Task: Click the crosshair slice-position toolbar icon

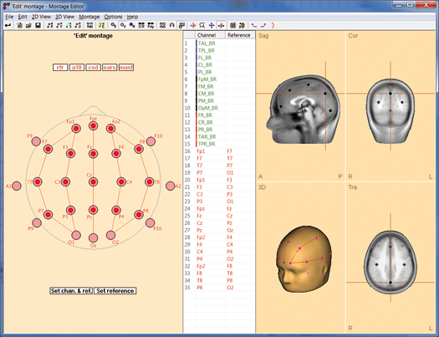Action: (221, 25)
